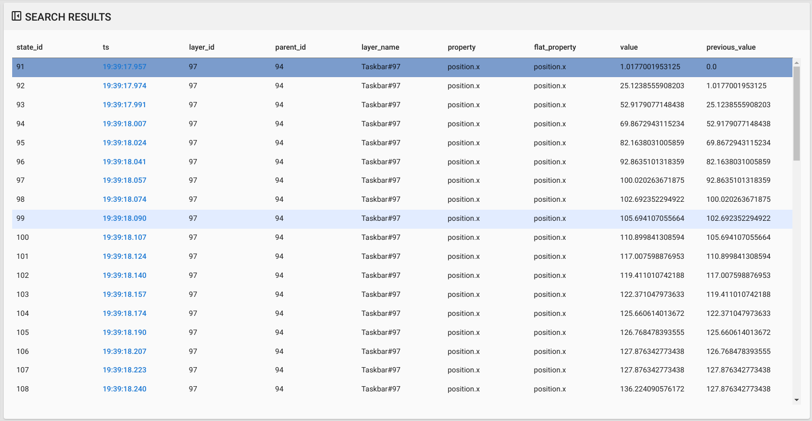
Task: Sort by the layer_id column header
Action: 201,47
